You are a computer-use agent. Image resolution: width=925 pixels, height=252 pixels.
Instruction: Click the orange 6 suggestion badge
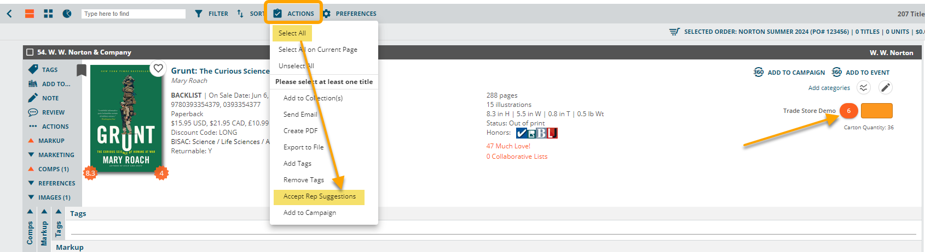pyautogui.click(x=849, y=111)
